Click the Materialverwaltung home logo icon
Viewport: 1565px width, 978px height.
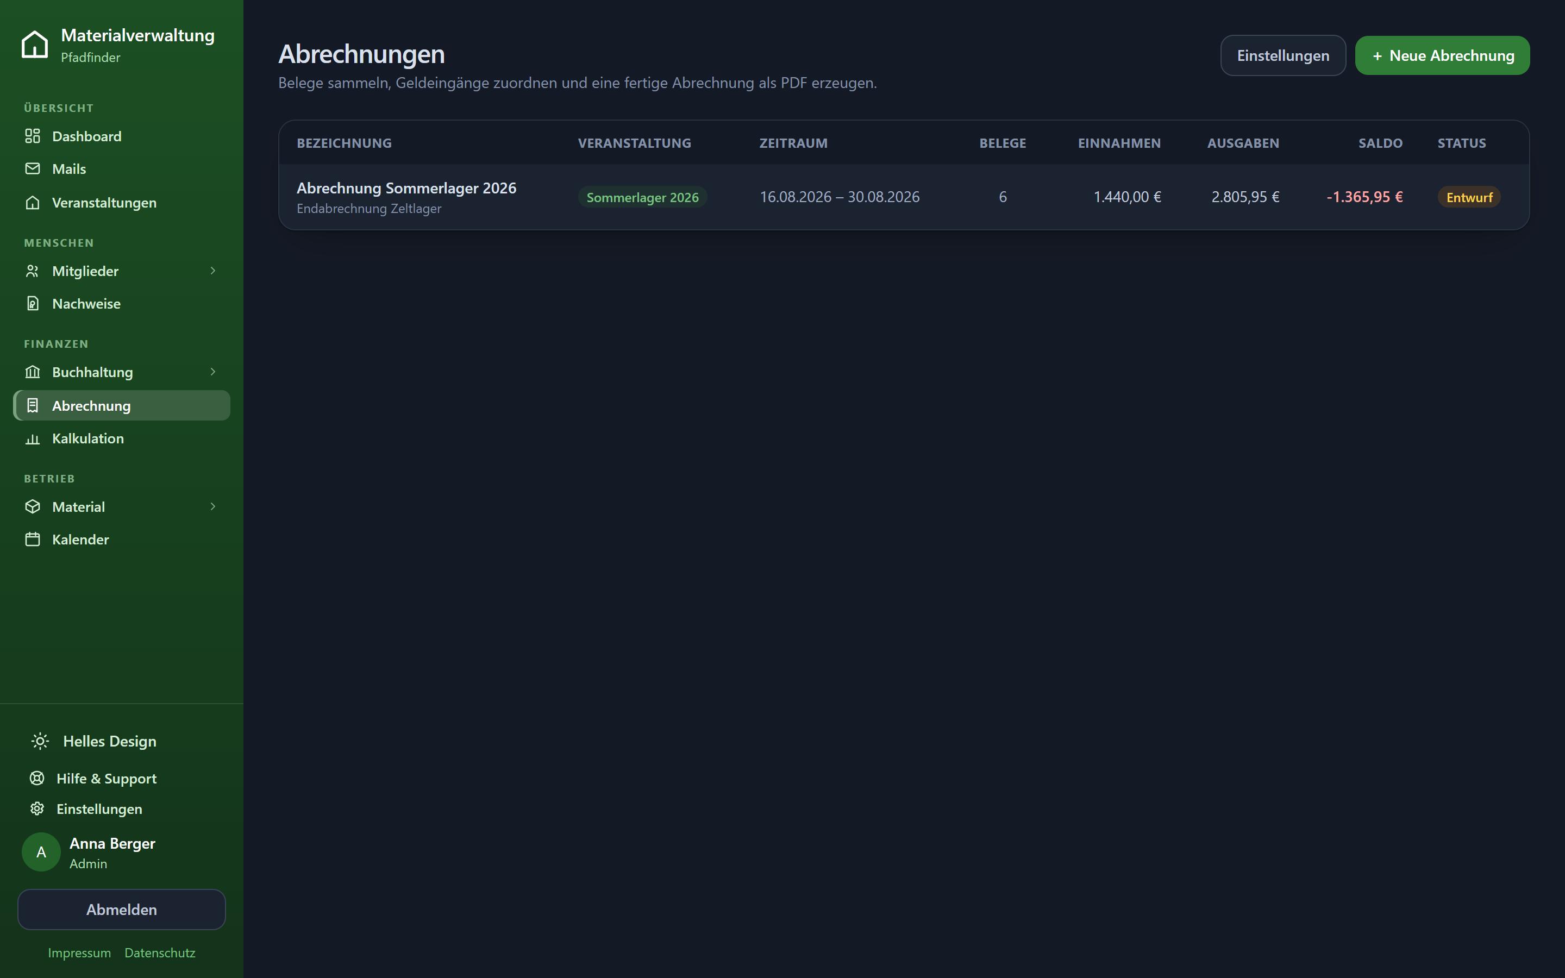pos(35,45)
